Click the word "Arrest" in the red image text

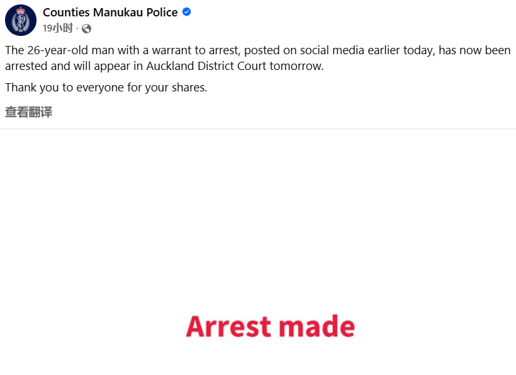228,326
